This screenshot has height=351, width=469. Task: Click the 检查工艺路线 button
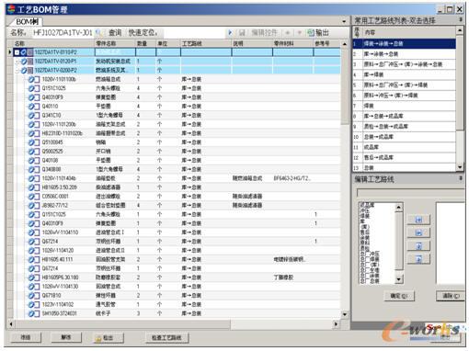point(166,337)
